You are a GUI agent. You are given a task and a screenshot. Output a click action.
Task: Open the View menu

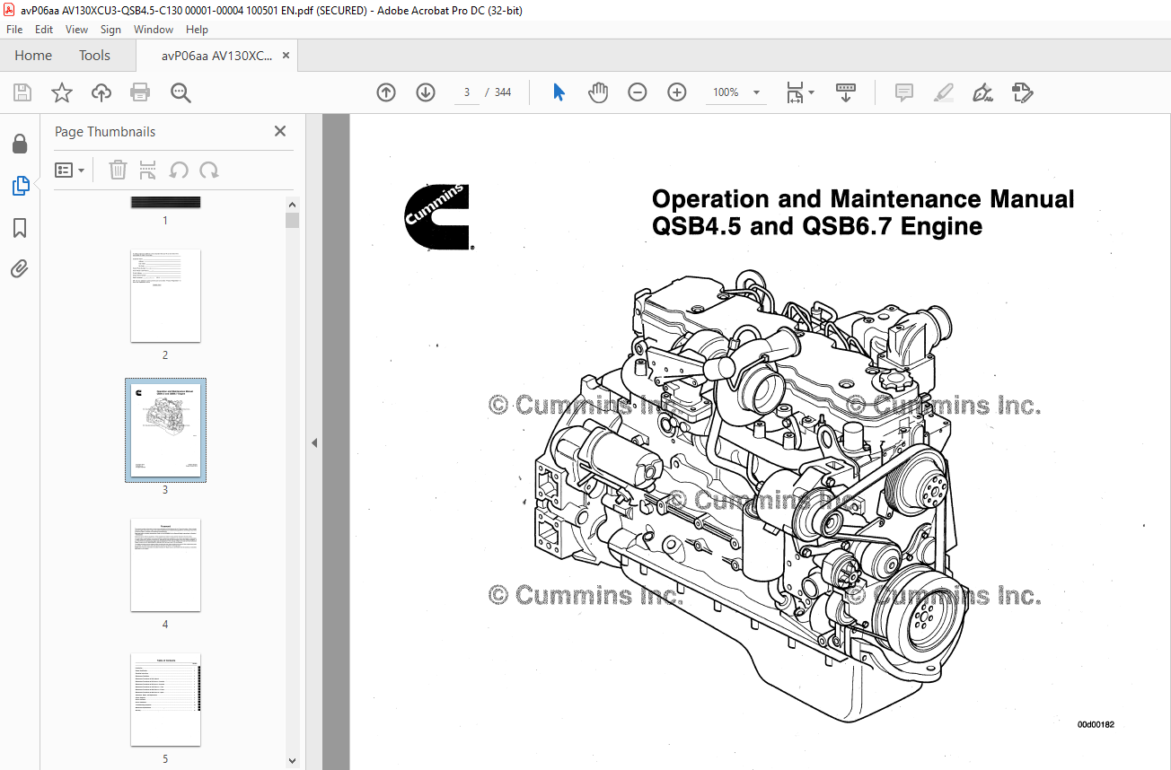click(x=76, y=30)
